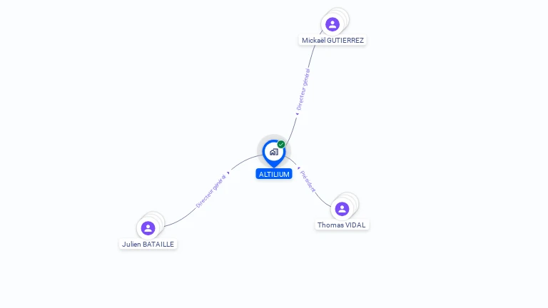
Task: Click the building glyph inside the ALTILIUM pin
Action: 274,152
